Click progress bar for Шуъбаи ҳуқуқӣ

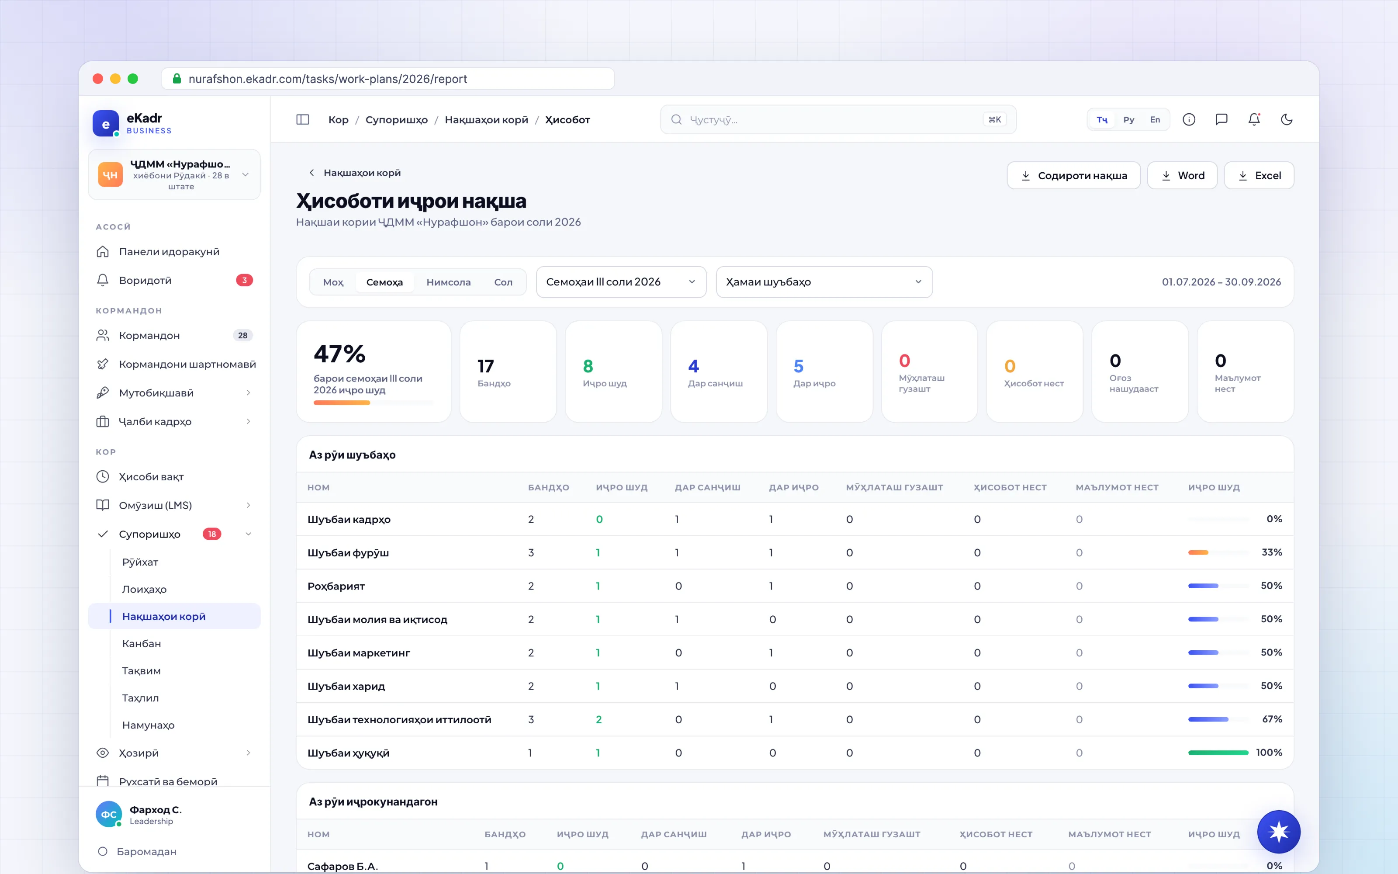(x=1218, y=753)
